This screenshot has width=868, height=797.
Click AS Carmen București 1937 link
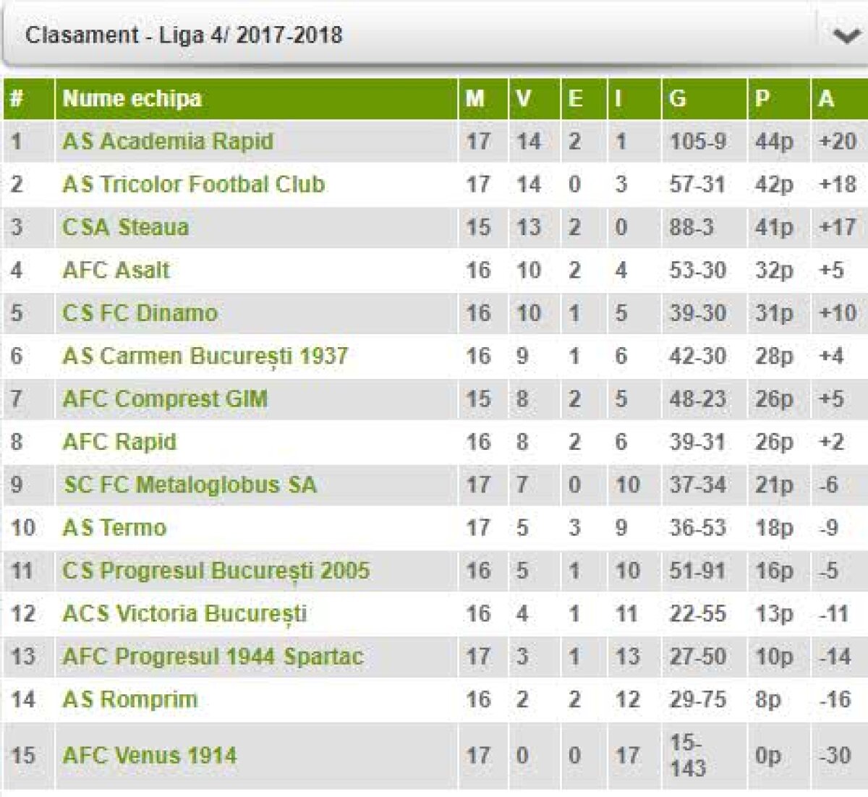pyautogui.click(x=205, y=356)
